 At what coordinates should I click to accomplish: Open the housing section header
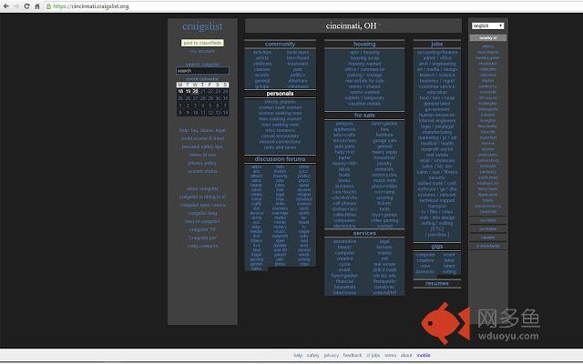tap(364, 44)
